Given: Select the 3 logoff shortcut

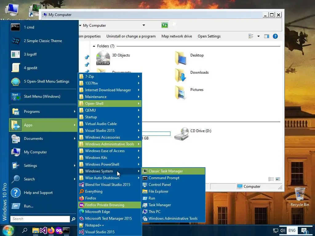Looking at the screenshot, I should (x=43, y=54).
